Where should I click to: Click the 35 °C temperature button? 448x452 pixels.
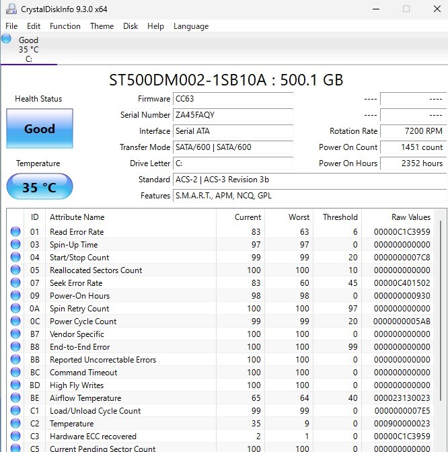coord(39,187)
